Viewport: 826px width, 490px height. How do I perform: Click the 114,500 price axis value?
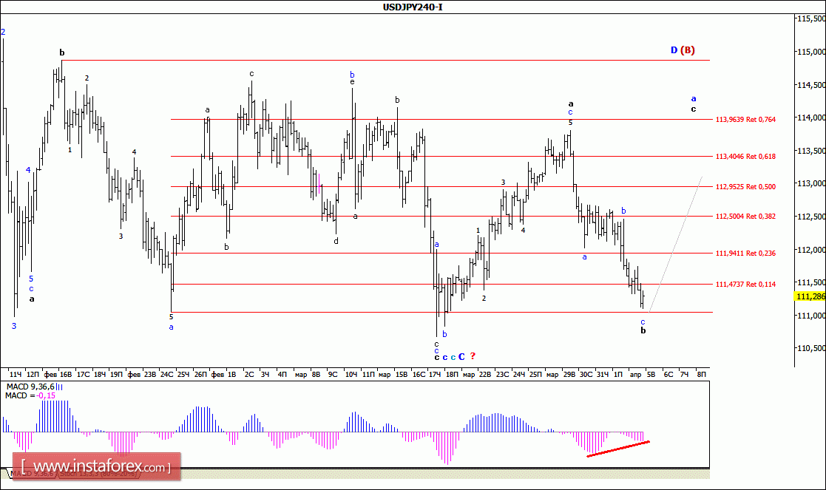pyautogui.click(x=811, y=85)
